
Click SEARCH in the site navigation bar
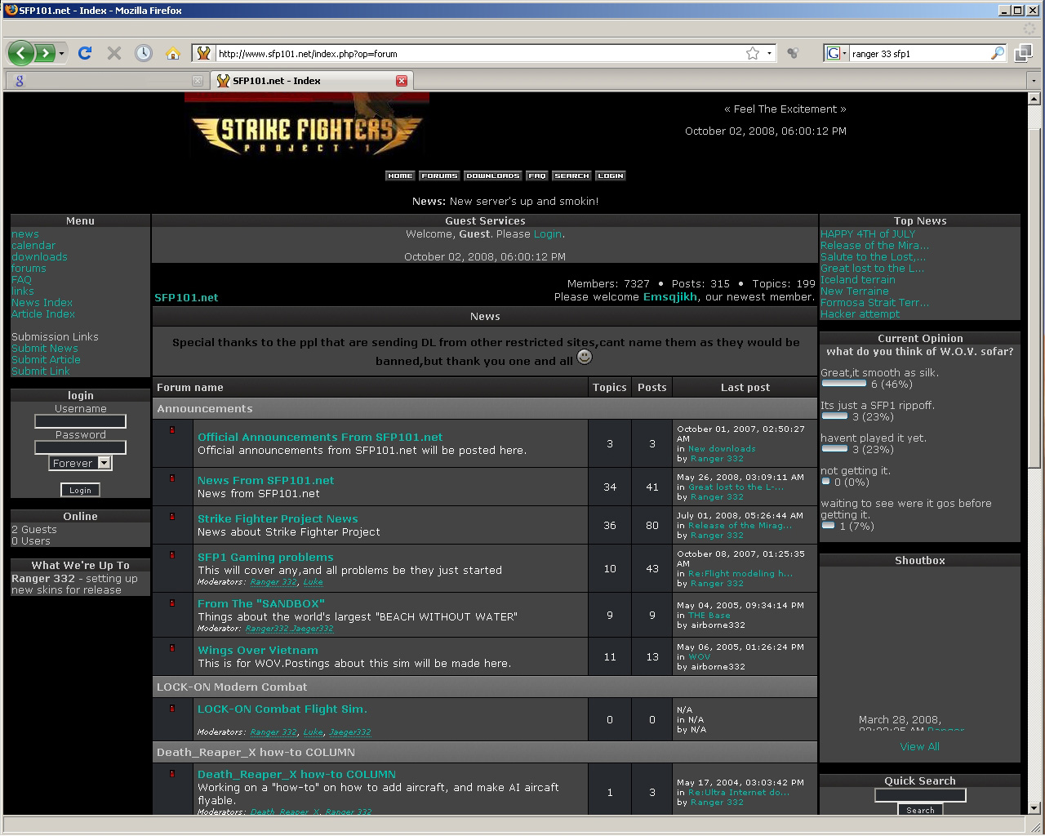click(x=571, y=176)
